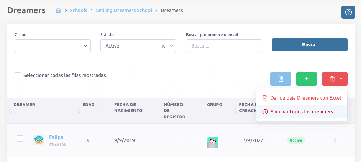Choose 'Eliminar todos los dreamers' option
The height and width of the screenshot is (162, 361).
coord(302,112)
